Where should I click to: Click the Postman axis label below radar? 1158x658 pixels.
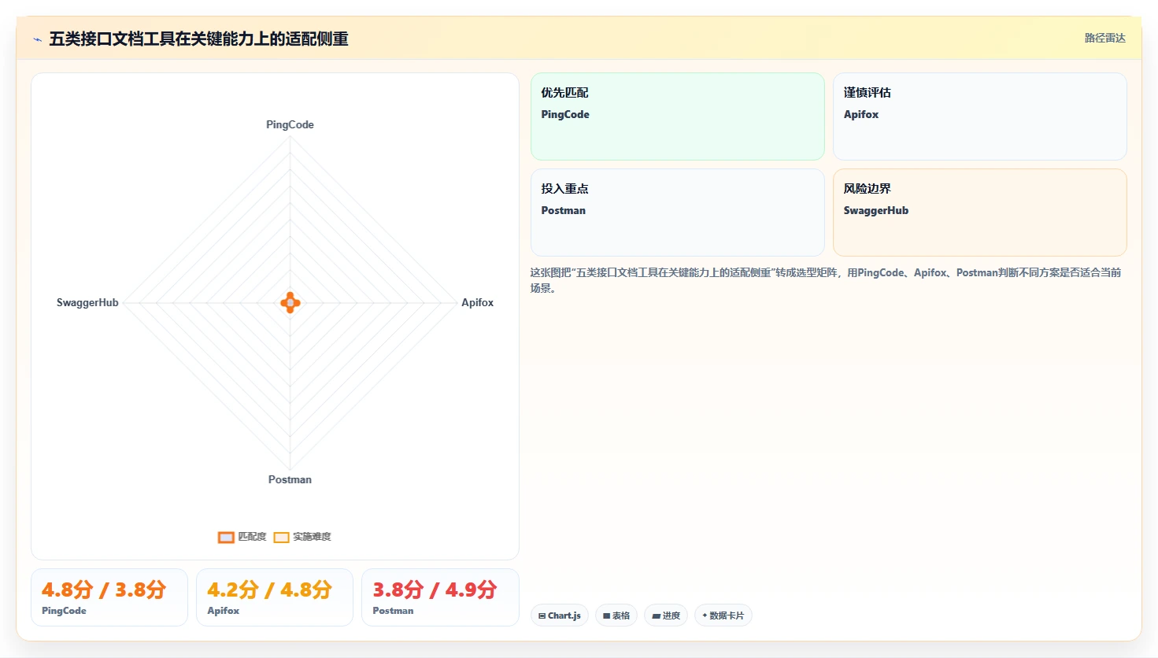tap(290, 479)
